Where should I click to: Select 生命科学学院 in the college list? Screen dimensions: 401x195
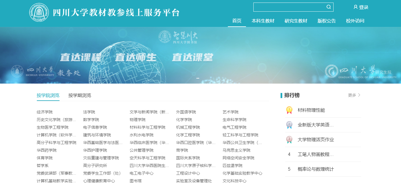point(235,120)
